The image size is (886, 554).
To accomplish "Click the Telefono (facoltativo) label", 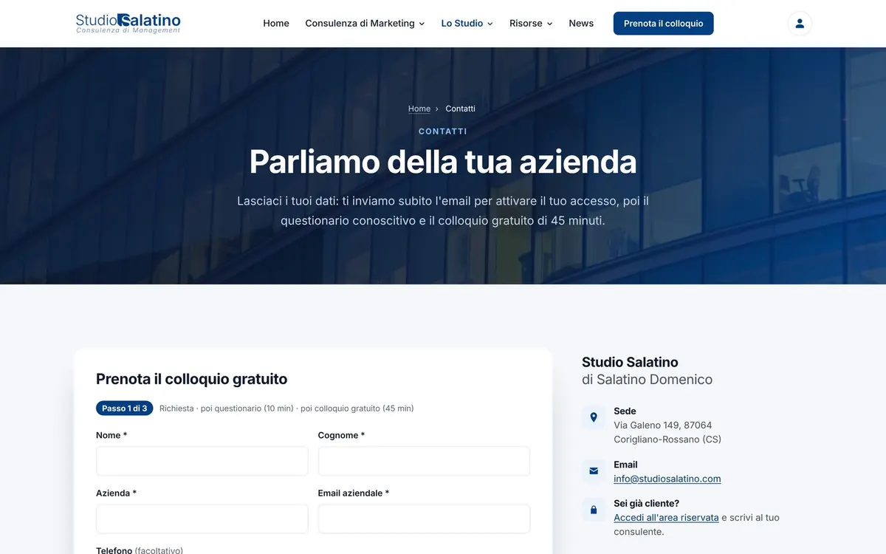I will point(140,550).
